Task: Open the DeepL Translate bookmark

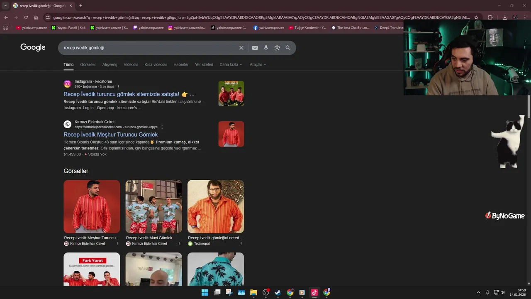Action: click(388, 28)
